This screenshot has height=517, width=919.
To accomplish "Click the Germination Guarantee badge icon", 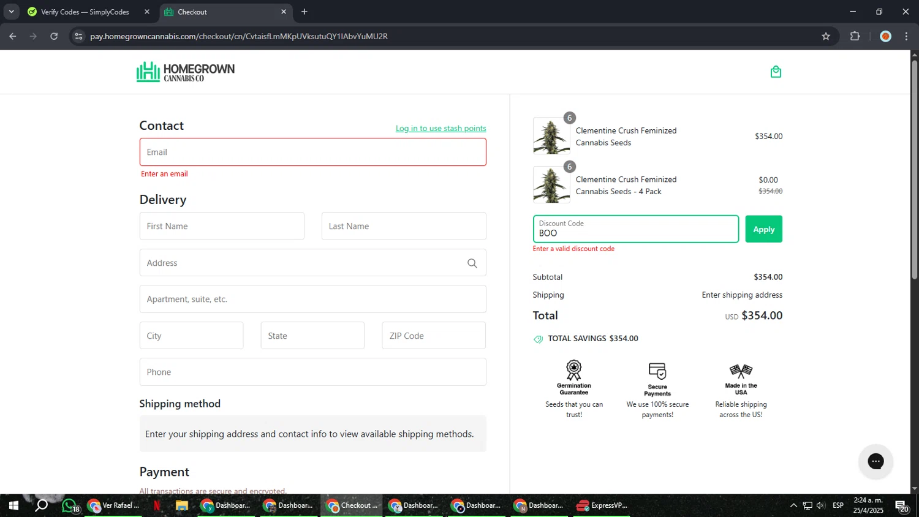I will [574, 370].
